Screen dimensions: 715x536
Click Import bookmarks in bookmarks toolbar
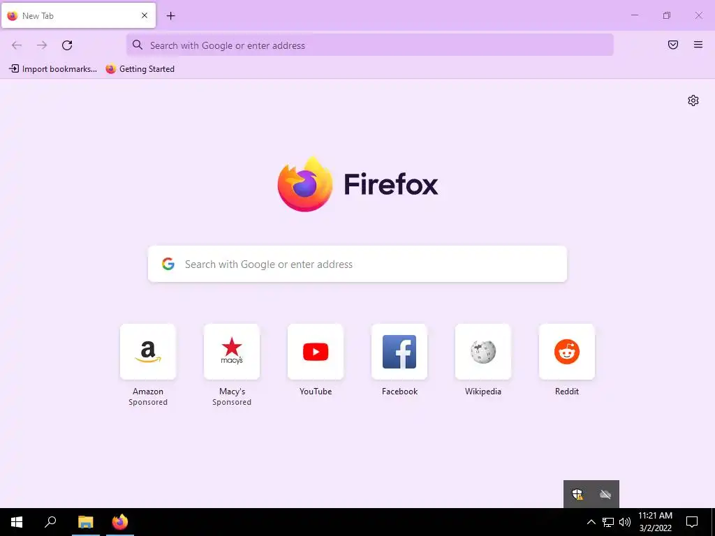[x=53, y=69]
